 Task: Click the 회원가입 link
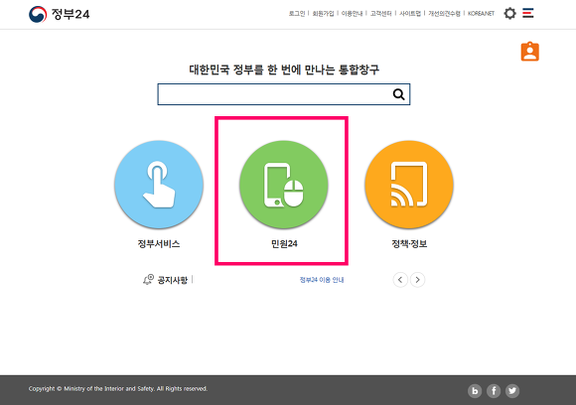pyautogui.click(x=323, y=14)
